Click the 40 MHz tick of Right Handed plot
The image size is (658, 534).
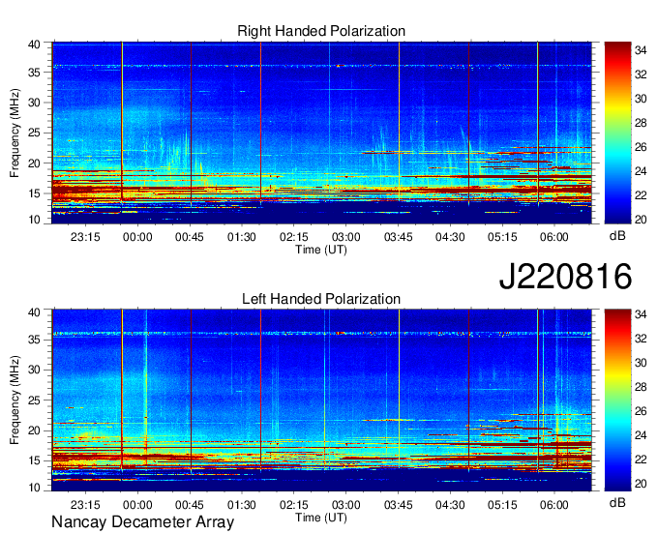pos(34,44)
